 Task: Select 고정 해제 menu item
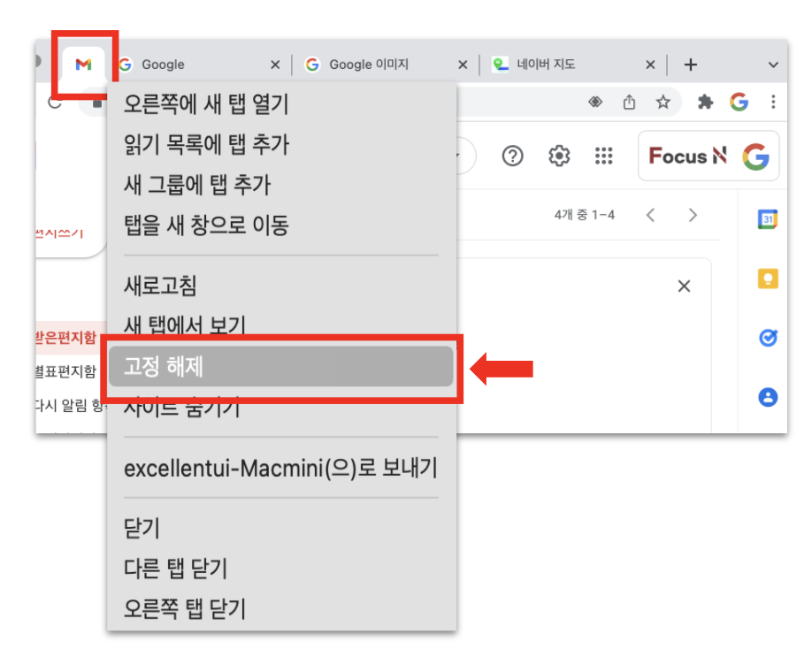pos(281,366)
